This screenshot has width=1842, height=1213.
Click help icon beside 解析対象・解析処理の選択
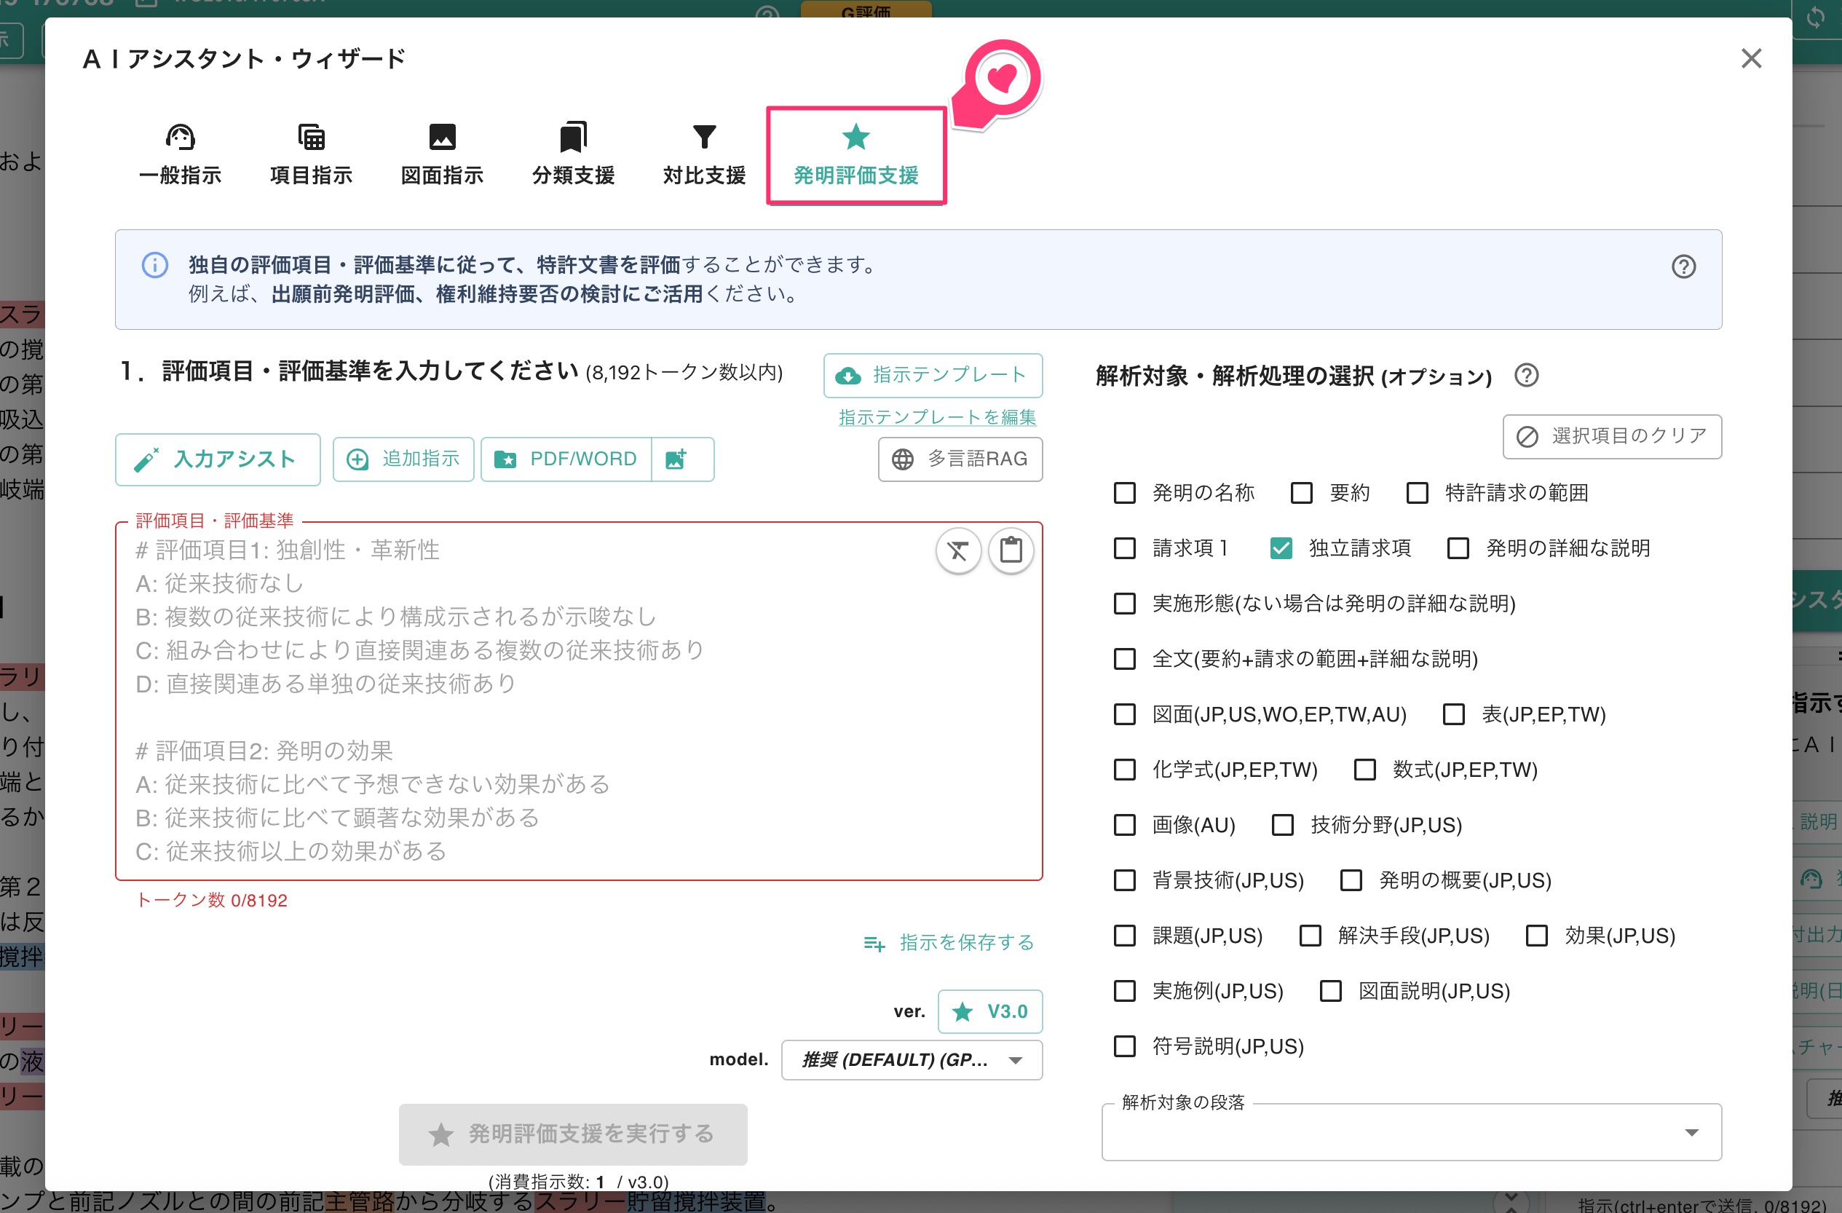click(x=1526, y=376)
